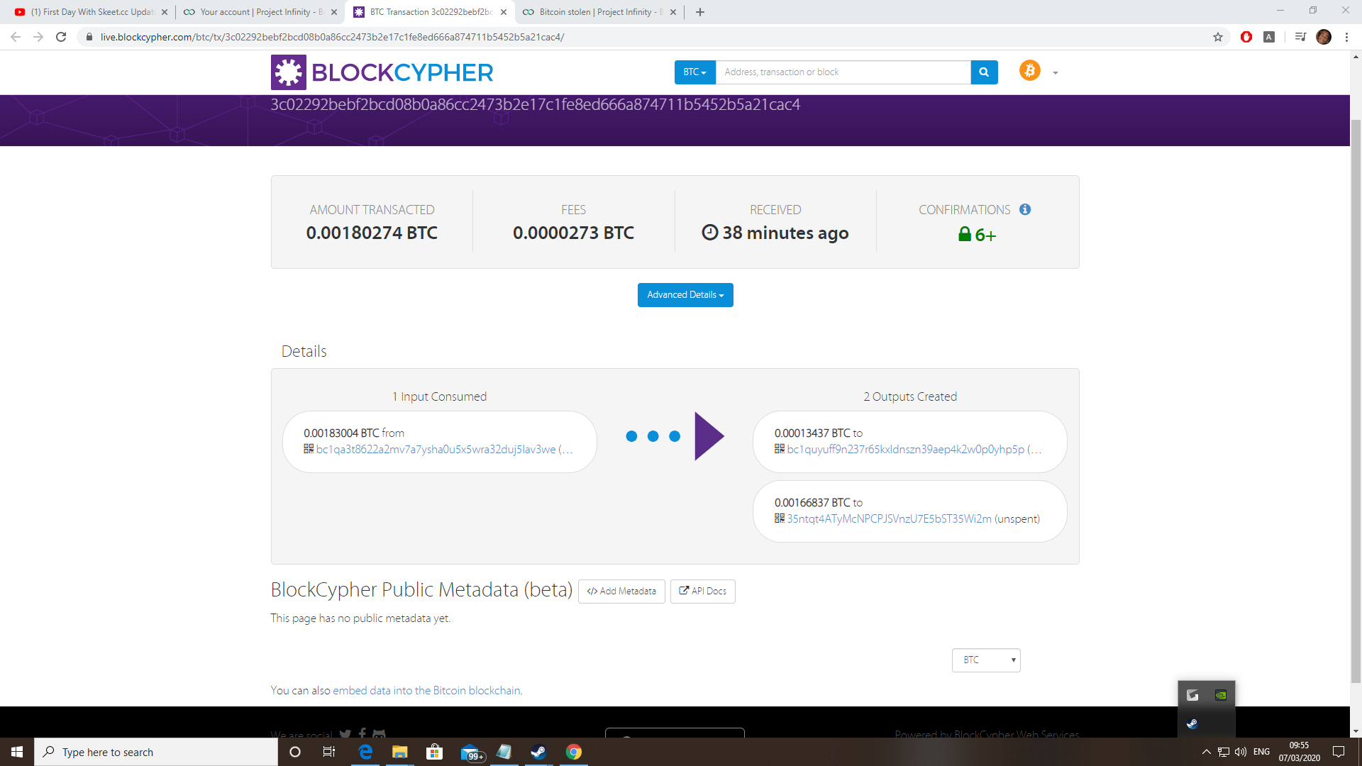The height and width of the screenshot is (766, 1362).
Task: Click the address, transaction or block search field
Action: coord(843,72)
